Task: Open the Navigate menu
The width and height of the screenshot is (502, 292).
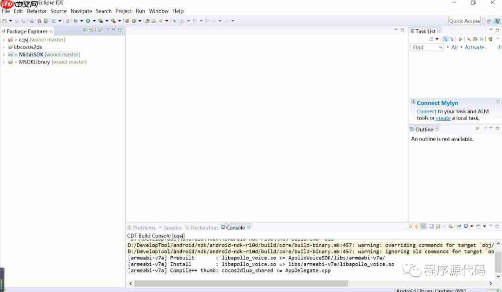Action: (81, 11)
